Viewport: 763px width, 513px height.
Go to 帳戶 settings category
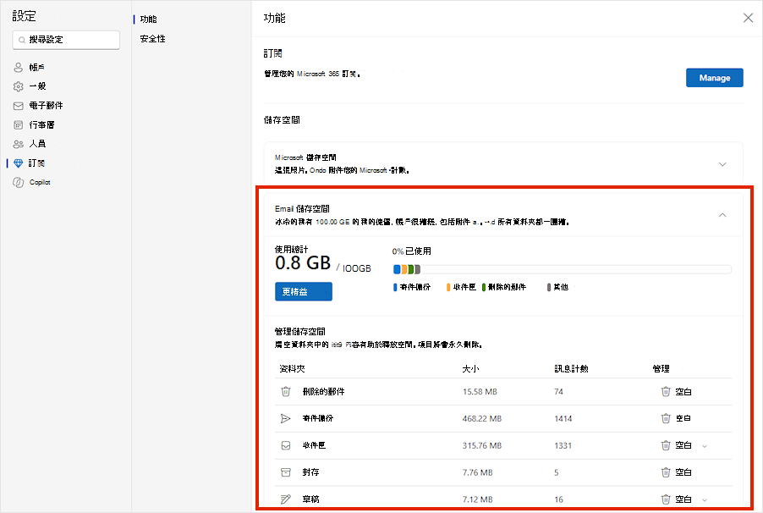(x=37, y=67)
